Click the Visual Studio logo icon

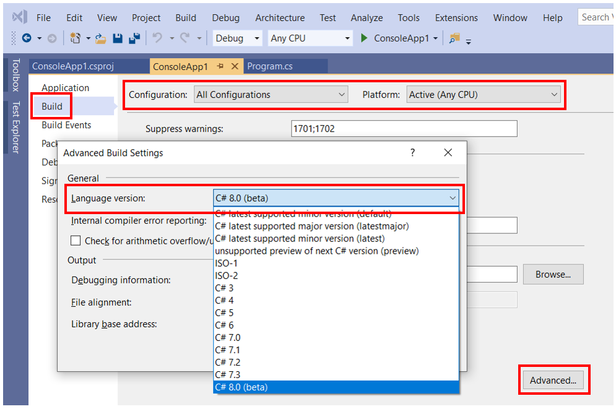tap(20, 17)
